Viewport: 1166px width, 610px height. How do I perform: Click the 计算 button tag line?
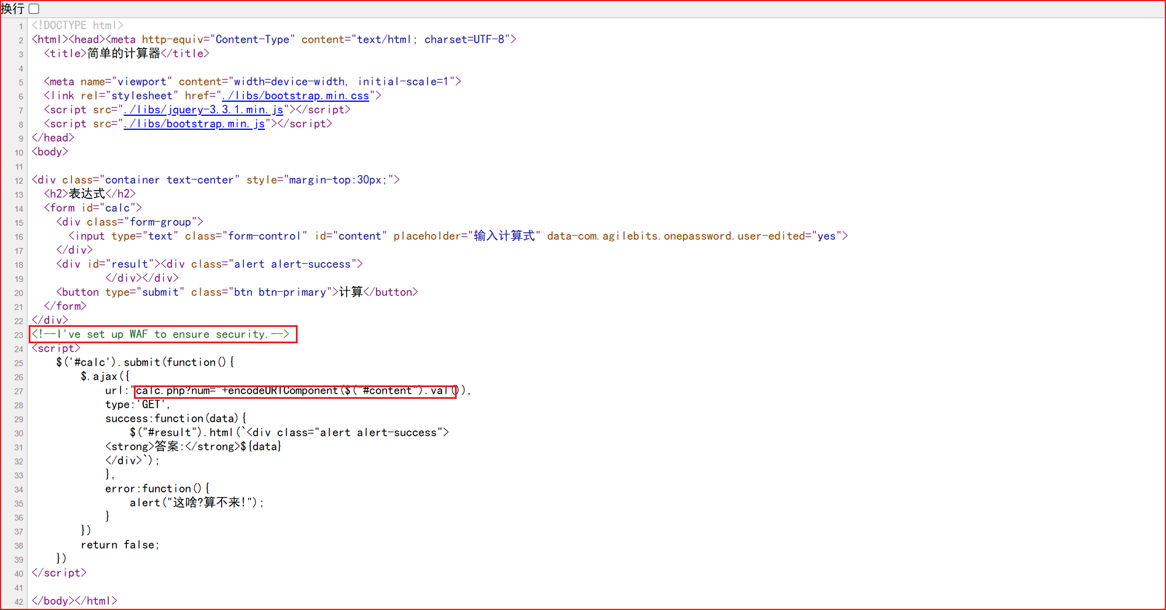[x=237, y=292]
